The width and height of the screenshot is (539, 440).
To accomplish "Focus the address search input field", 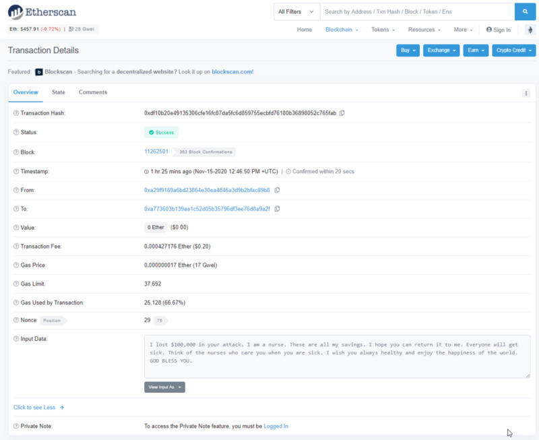I will point(416,11).
